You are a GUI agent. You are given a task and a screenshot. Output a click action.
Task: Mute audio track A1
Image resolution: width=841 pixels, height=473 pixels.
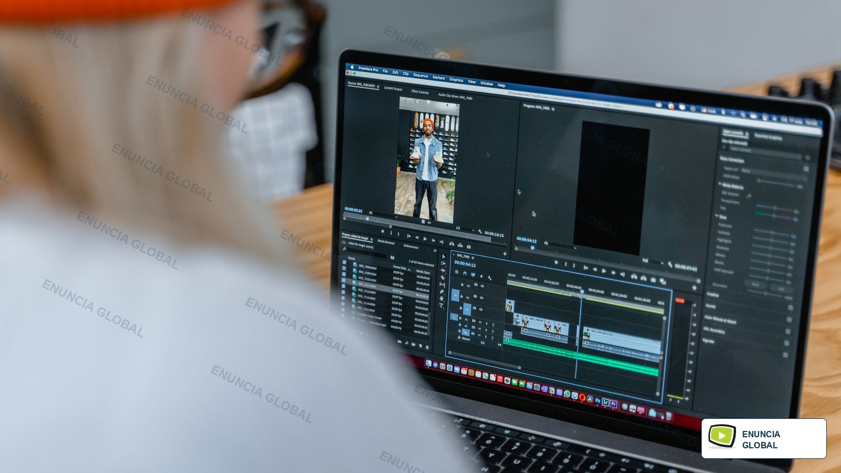(x=480, y=322)
